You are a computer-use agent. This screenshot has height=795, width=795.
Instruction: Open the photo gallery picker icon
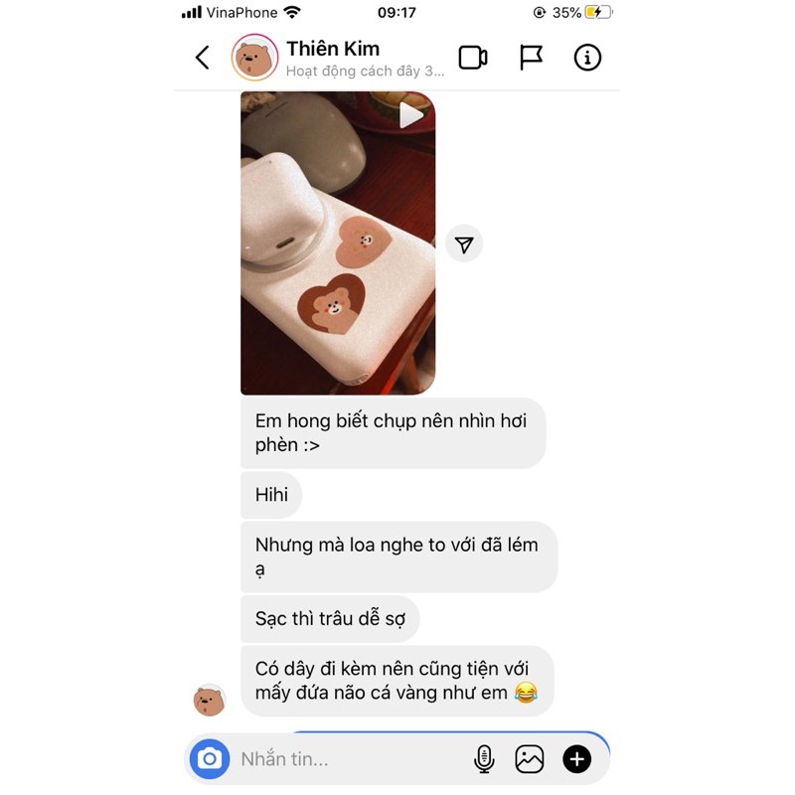click(530, 759)
